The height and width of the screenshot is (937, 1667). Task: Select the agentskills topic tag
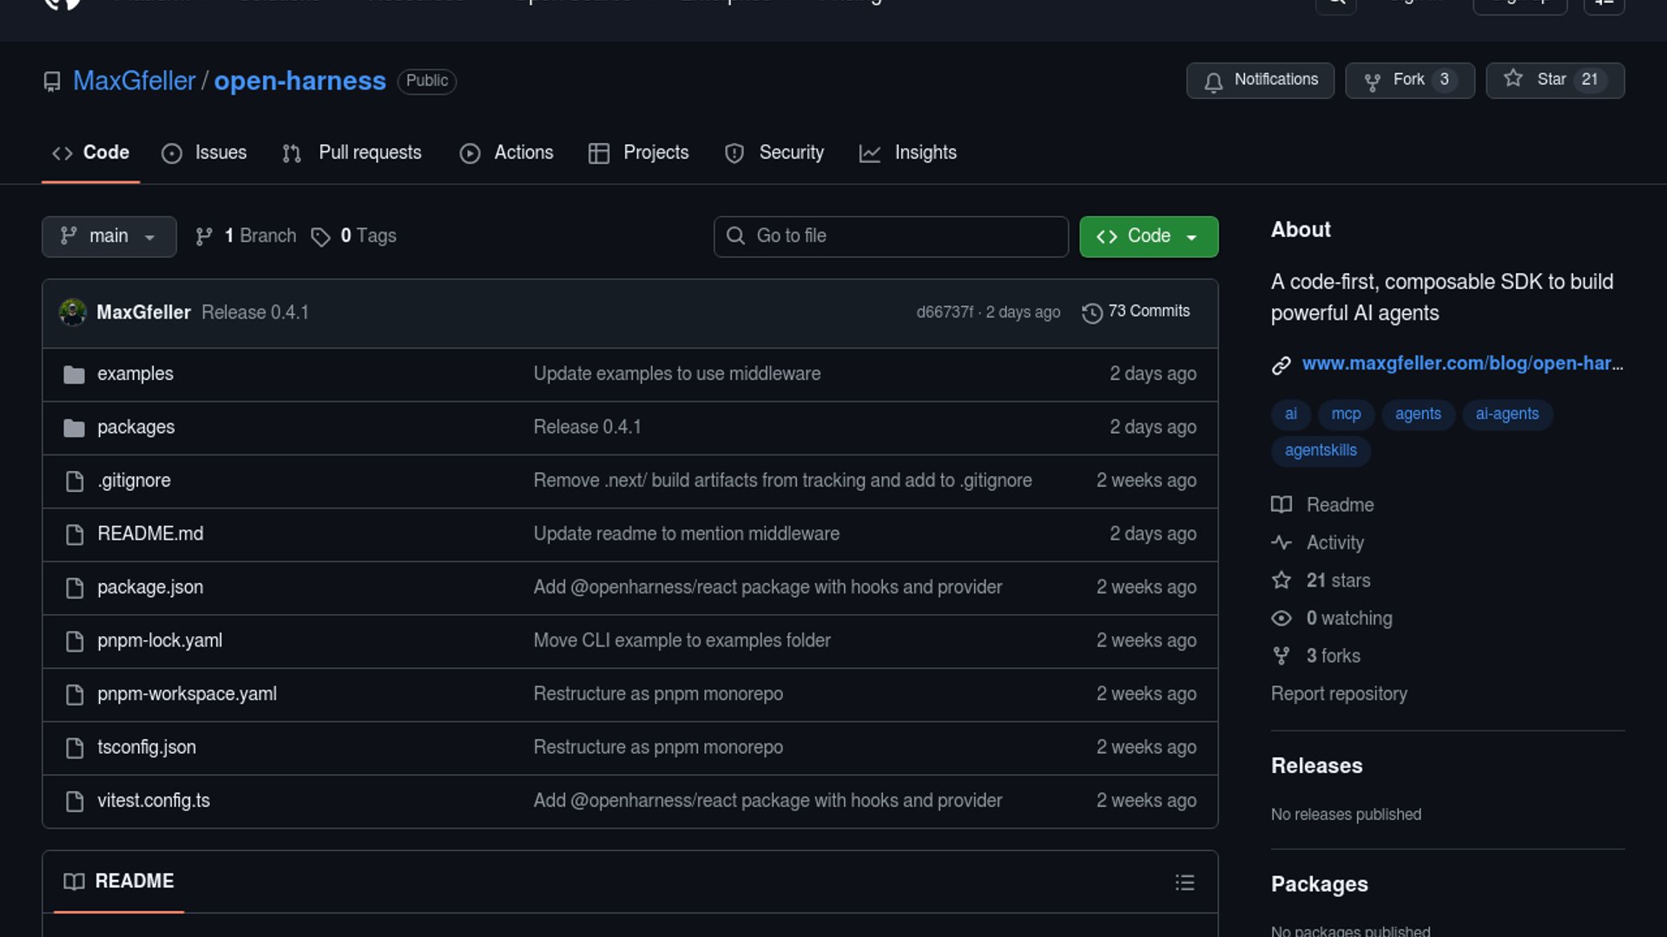click(x=1321, y=450)
